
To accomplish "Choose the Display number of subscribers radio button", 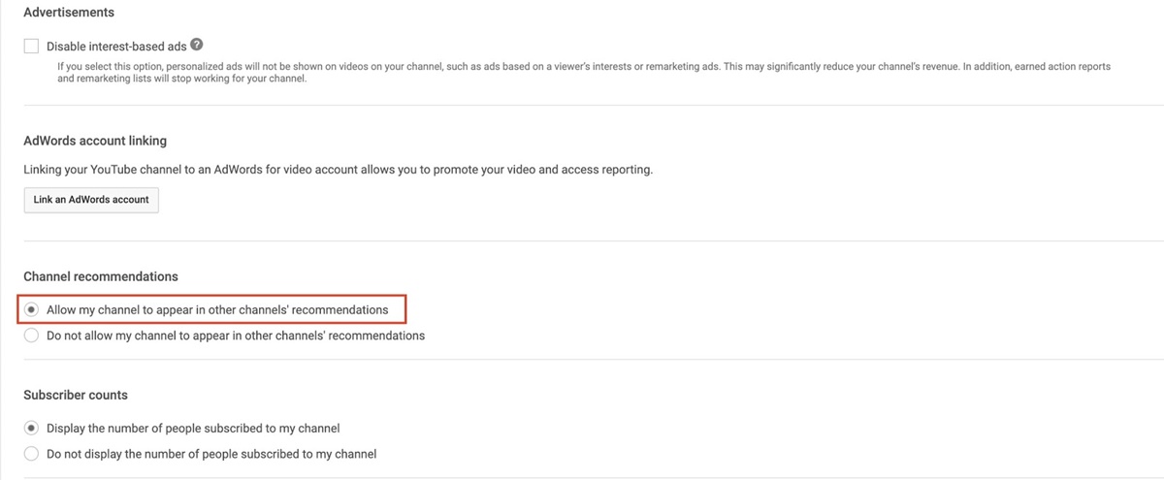I will pyautogui.click(x=32, y=428).
